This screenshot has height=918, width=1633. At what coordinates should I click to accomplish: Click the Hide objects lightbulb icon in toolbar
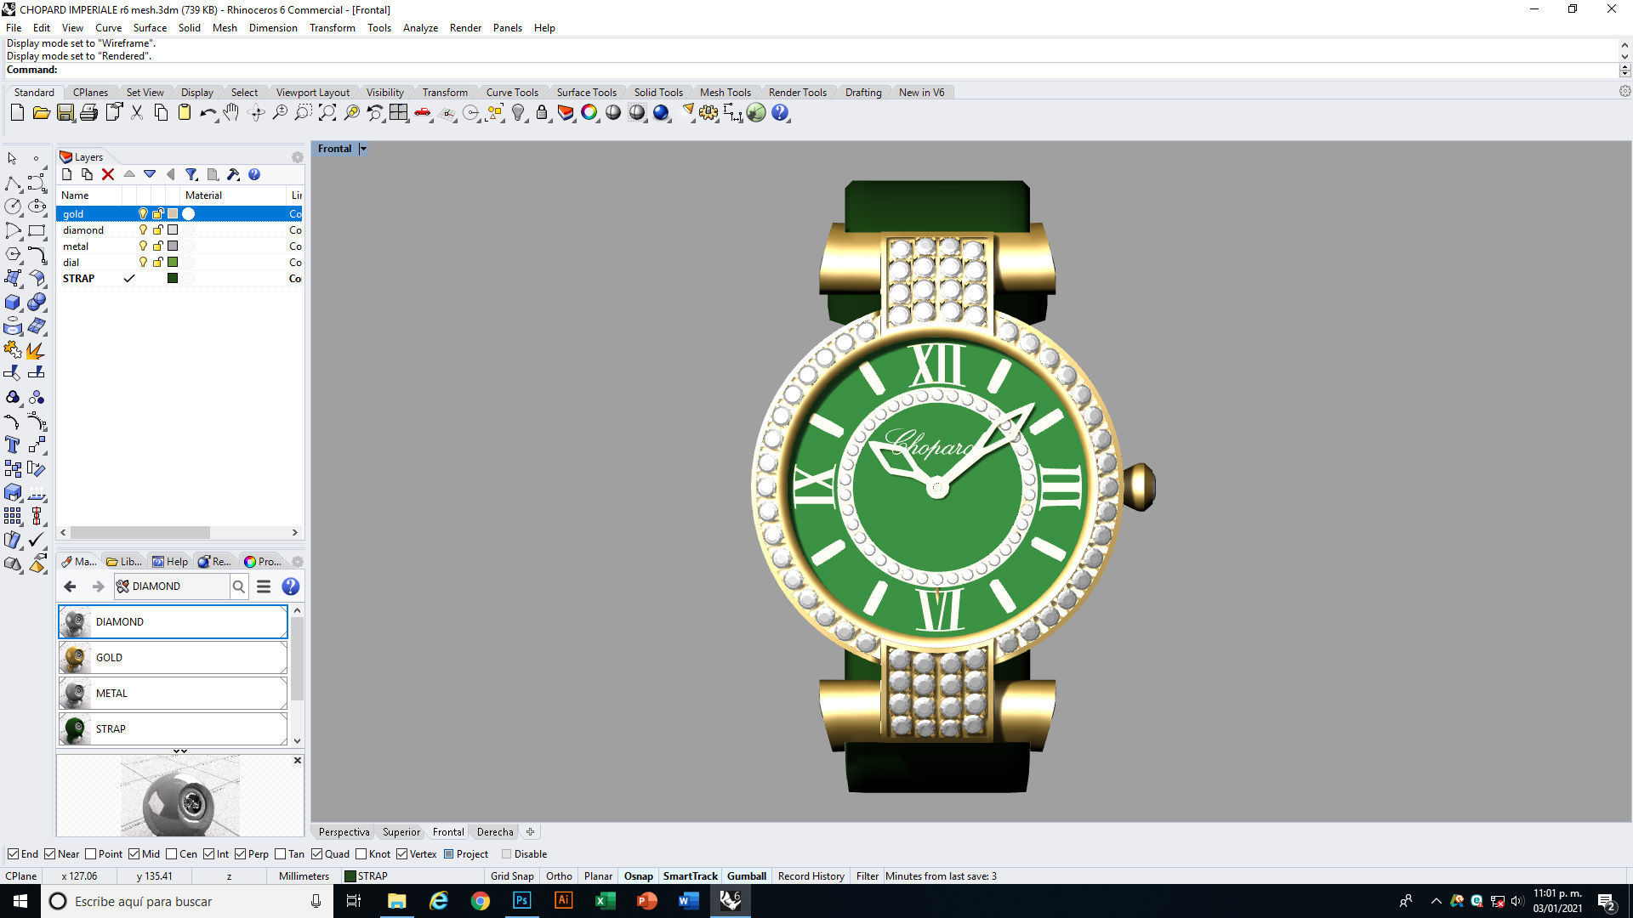point(518,112)
